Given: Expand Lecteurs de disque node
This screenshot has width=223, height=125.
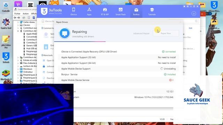Looking at the screenshot, I should [x=18, y=66].
